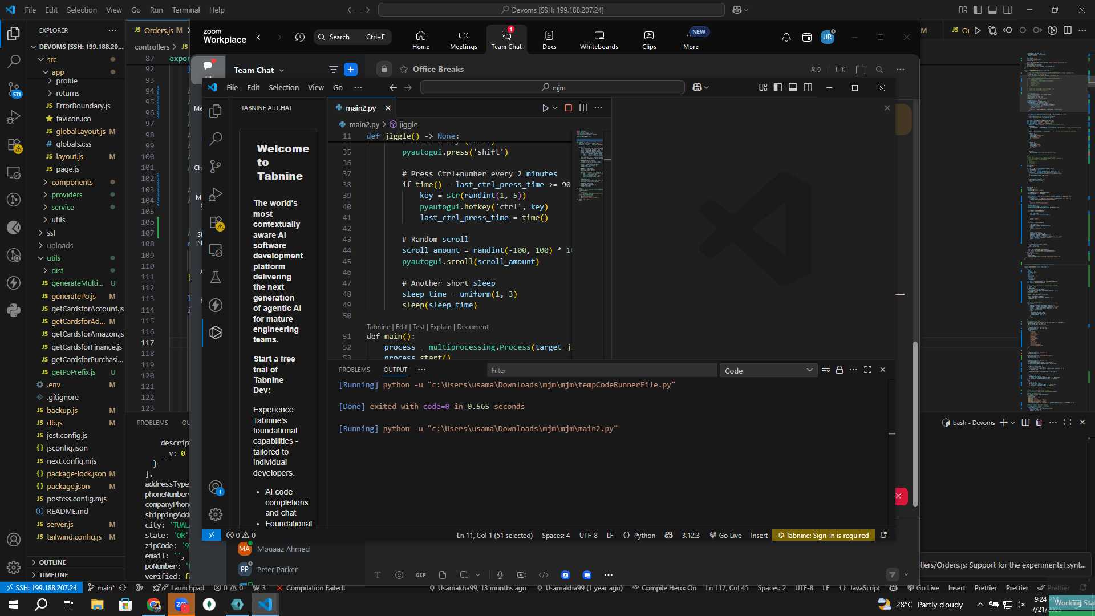
Task: Open Extensions view in front VS Code window
Action: tap(216, 222)
